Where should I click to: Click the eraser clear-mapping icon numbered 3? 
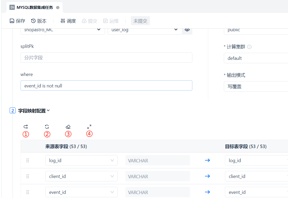(x=68, y=127)
